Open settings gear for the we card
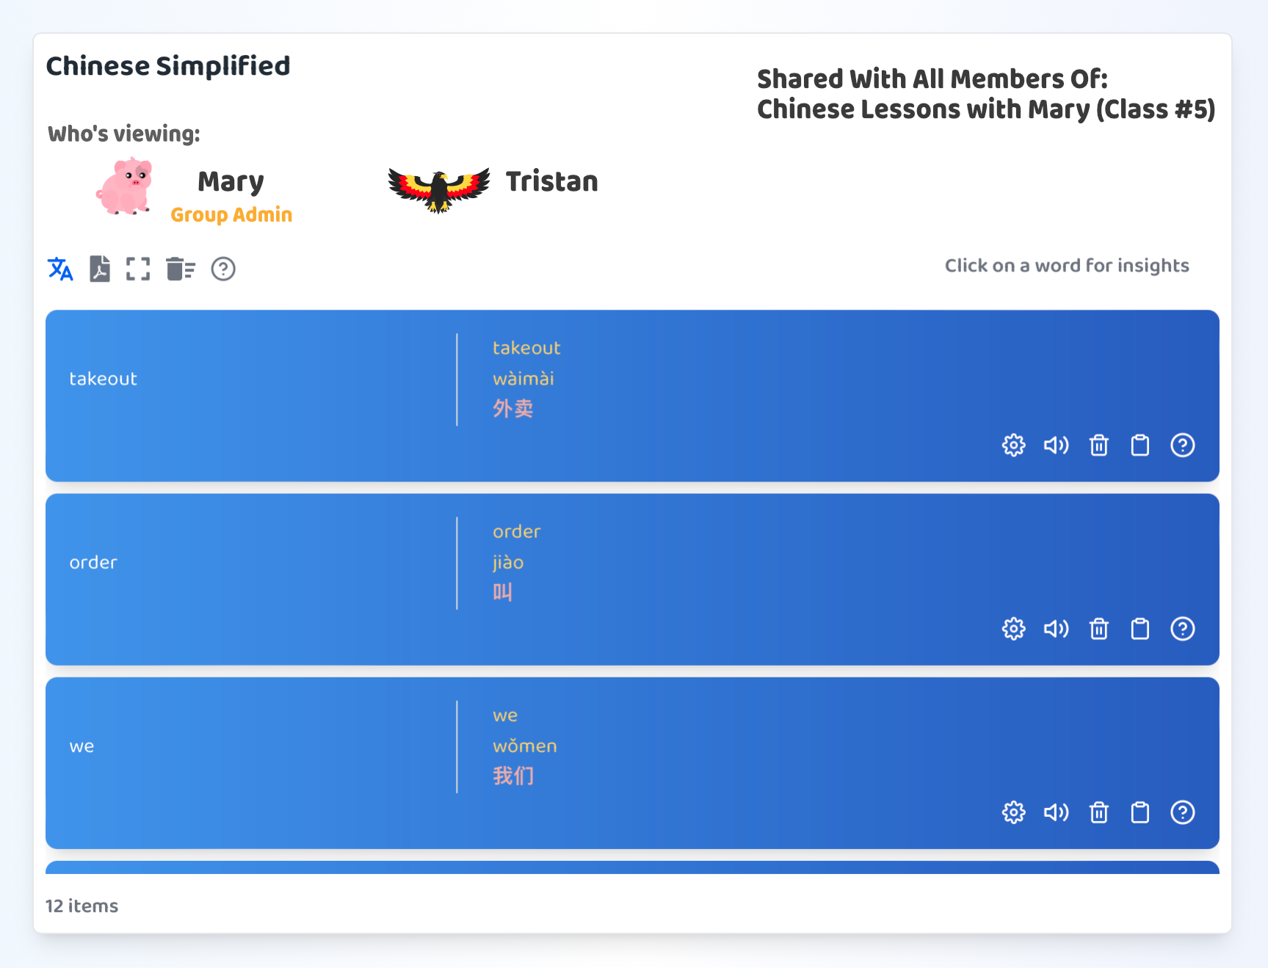Image resolution: width=1268 pixels, height=968 pixels. pyautogui.click(x=1013, y=812)
